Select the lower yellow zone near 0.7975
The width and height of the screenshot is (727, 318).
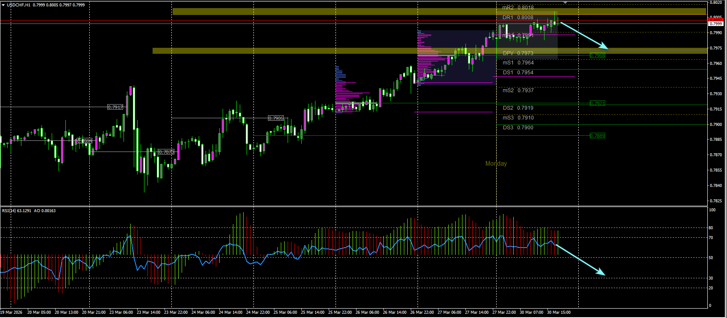pos(429,51)
